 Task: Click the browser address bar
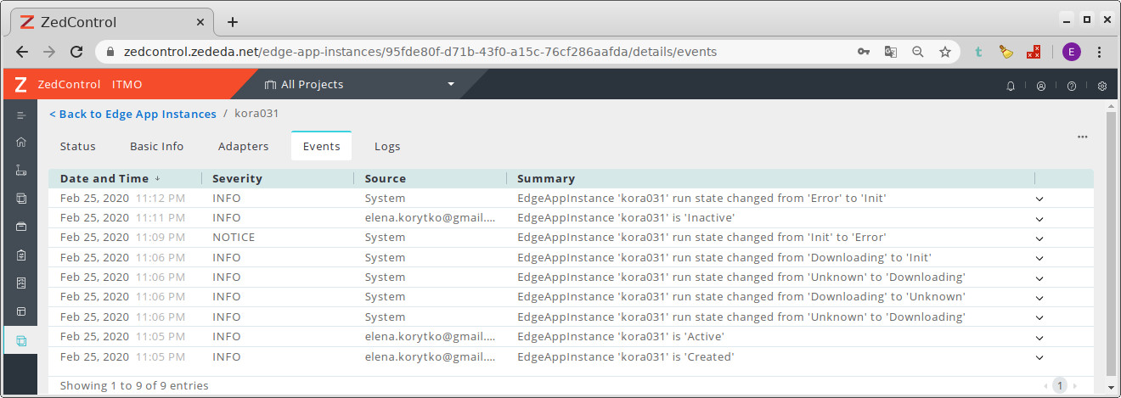[476, 52]
